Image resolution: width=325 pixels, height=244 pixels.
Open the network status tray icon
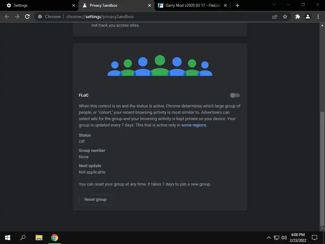click(x=276, y=238)
